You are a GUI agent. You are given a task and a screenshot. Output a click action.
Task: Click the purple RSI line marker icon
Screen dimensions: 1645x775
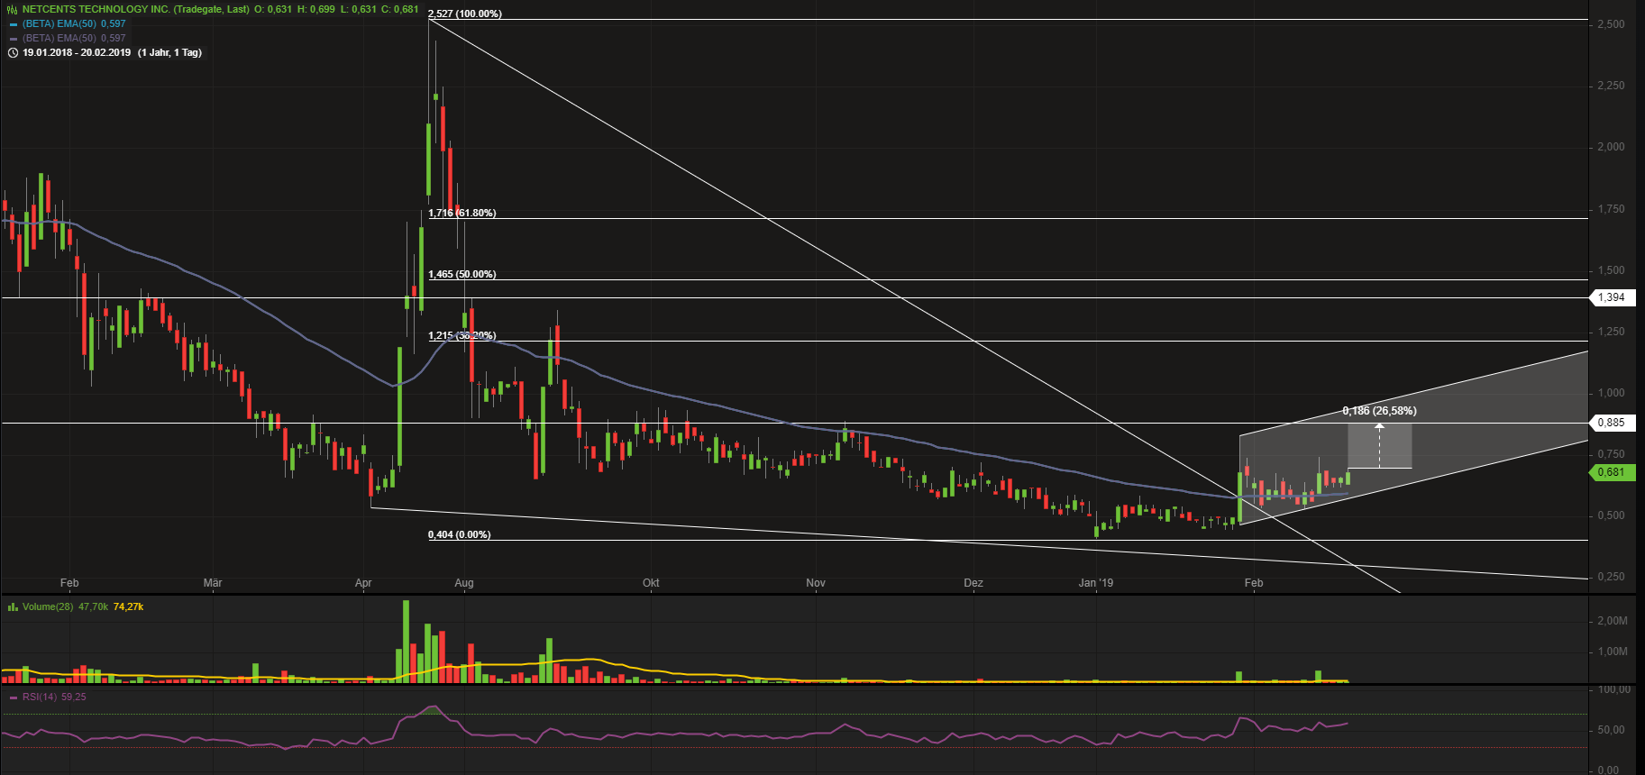pyautogui.click(x=14, y=697)
